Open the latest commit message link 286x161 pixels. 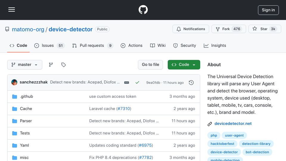85,82
